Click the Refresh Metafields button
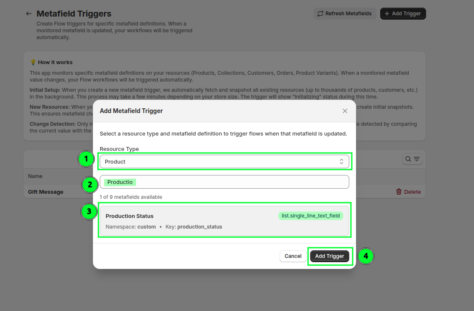474x311 pixels. (344, 14)
